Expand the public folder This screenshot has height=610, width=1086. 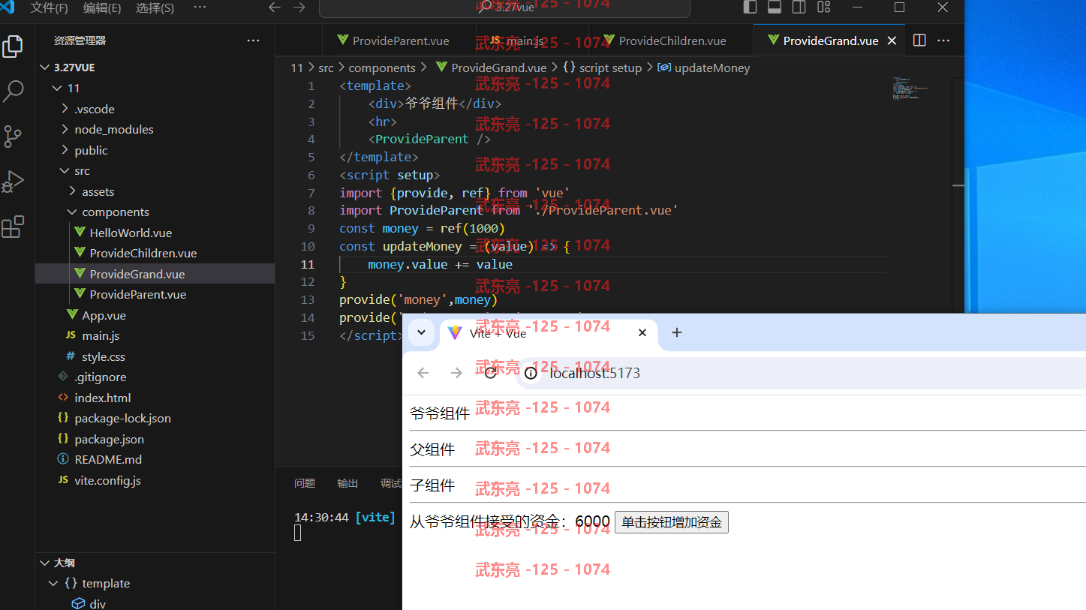click(x=155, y=150)
